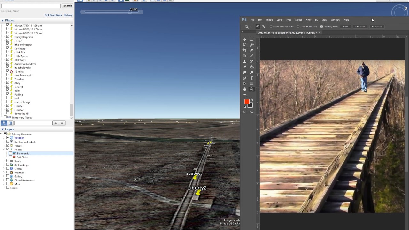Click the Fill Screen button

point(377,27)
